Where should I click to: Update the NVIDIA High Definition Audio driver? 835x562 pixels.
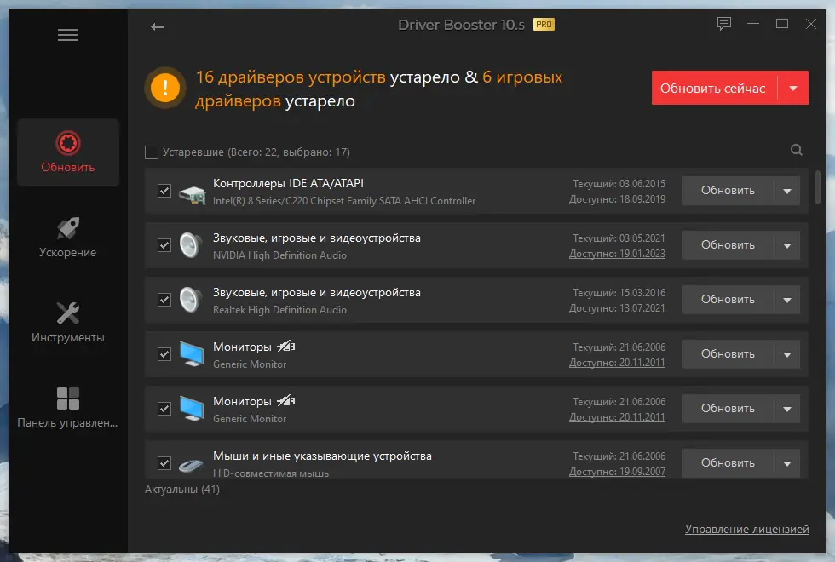click(x=728, y=245)
